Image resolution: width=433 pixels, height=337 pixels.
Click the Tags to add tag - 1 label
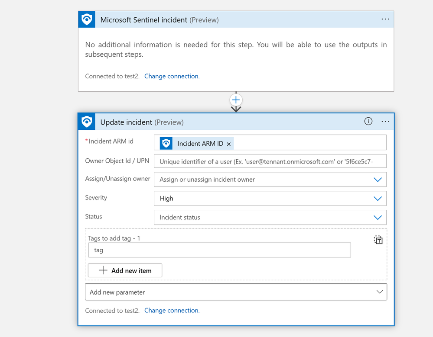coord(114,238)
